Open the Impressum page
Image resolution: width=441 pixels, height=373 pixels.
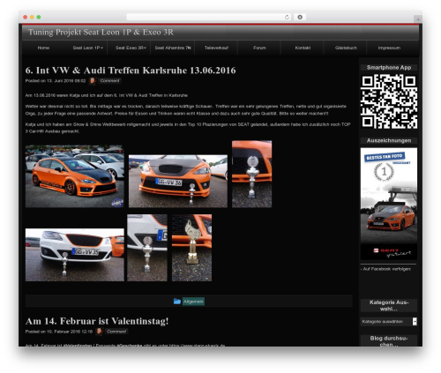click(389, 48)
